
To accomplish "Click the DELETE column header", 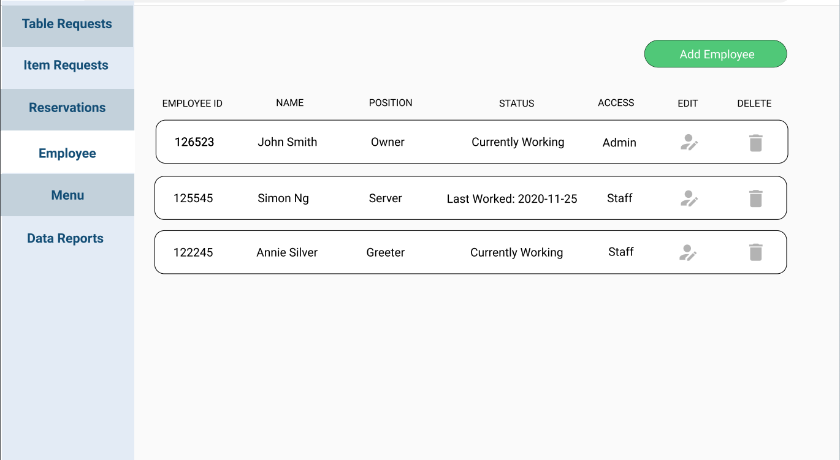I will pos(755,104).
